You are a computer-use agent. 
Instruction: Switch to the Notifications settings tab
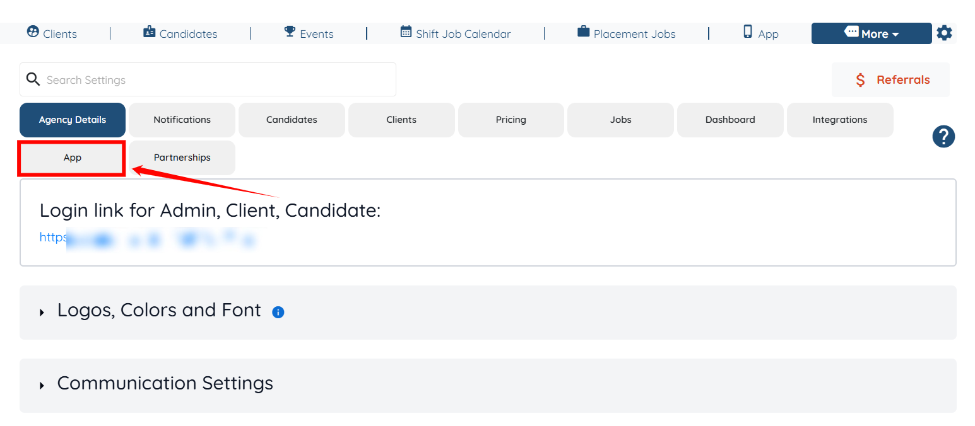click(x=182, y=120)
